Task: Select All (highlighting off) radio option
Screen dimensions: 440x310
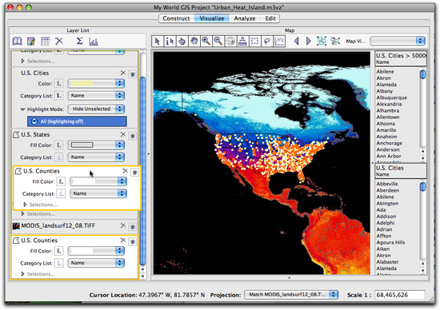Action: [x=77, y=121]
